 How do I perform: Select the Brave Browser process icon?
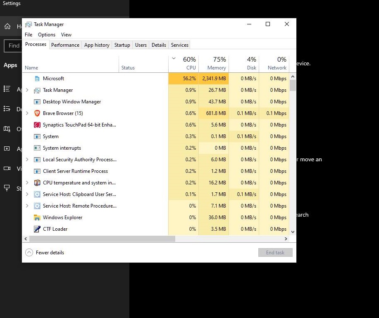[x=37, y=113]
